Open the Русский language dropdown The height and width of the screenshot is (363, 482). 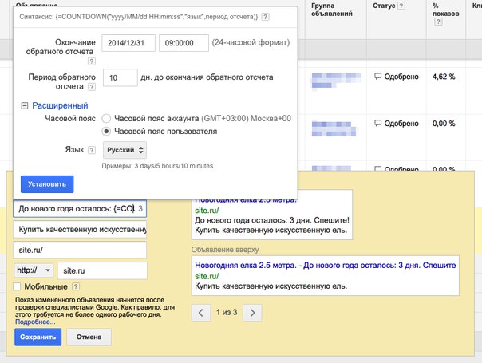pos(124,150)
